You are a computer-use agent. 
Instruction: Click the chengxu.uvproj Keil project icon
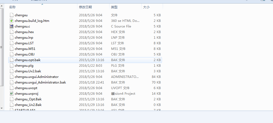[12, 93]
